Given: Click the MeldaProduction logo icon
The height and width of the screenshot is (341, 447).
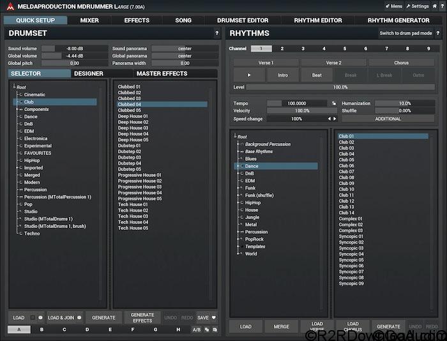Looking at the screenshot, I should click(x=10, y=6).
